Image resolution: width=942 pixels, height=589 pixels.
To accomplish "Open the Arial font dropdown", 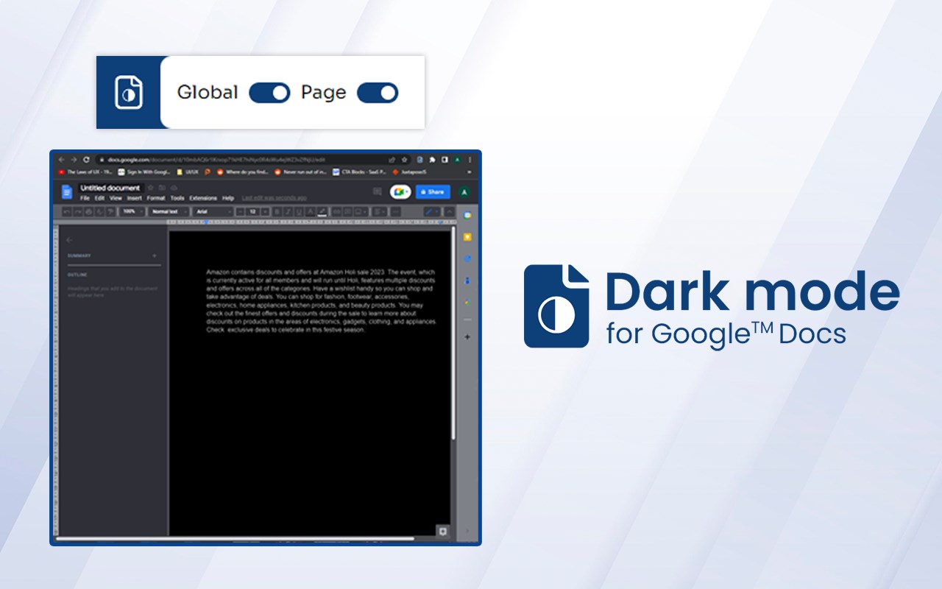I will point(213,211).
